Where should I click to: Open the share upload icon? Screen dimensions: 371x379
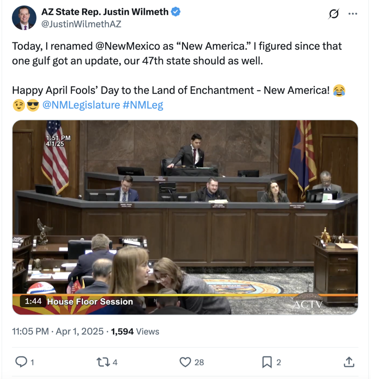[349, 362]
